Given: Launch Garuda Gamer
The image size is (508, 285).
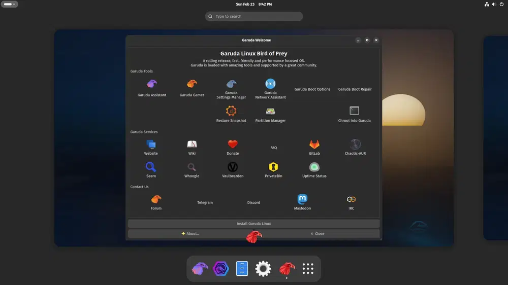Looking at the screenshot, I should click(x=192, y=88).
